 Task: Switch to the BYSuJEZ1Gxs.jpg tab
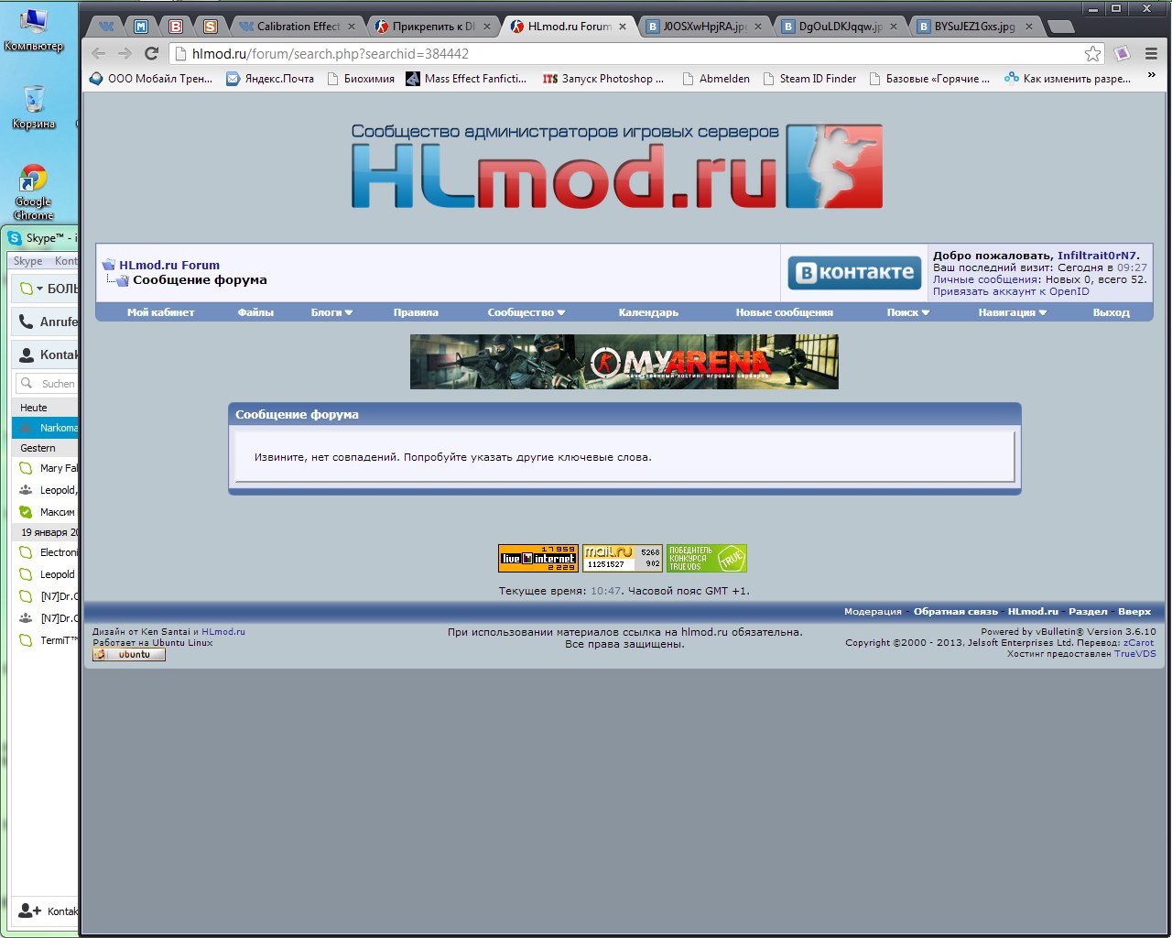(974, 27)
